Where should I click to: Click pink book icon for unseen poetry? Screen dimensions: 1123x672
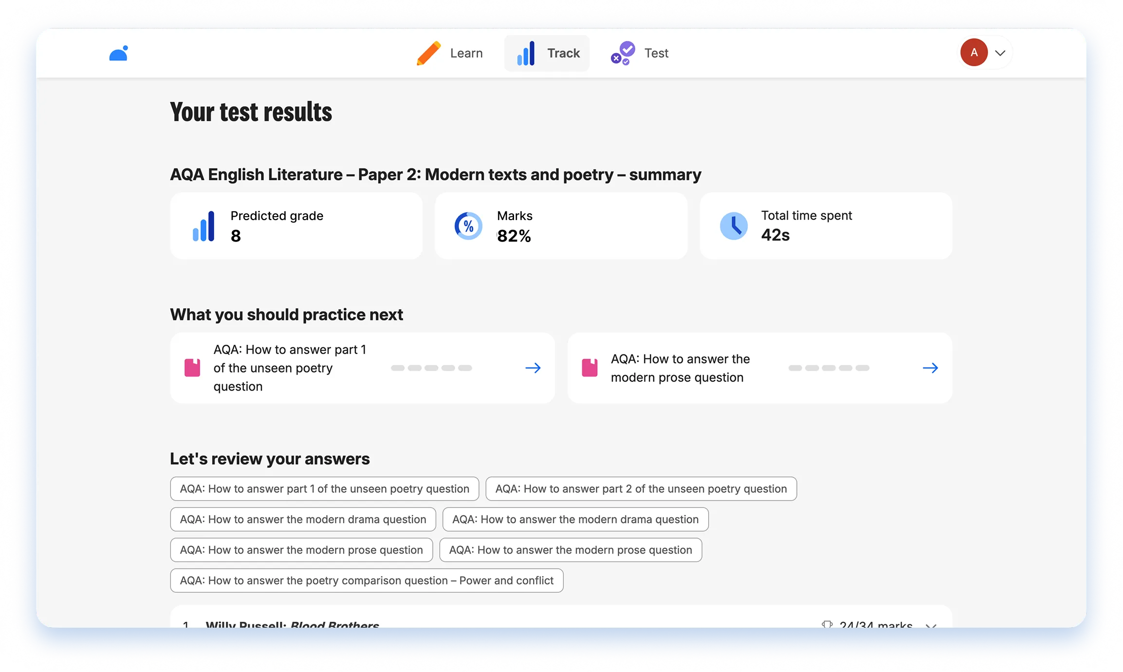click(x=192, y=368)
